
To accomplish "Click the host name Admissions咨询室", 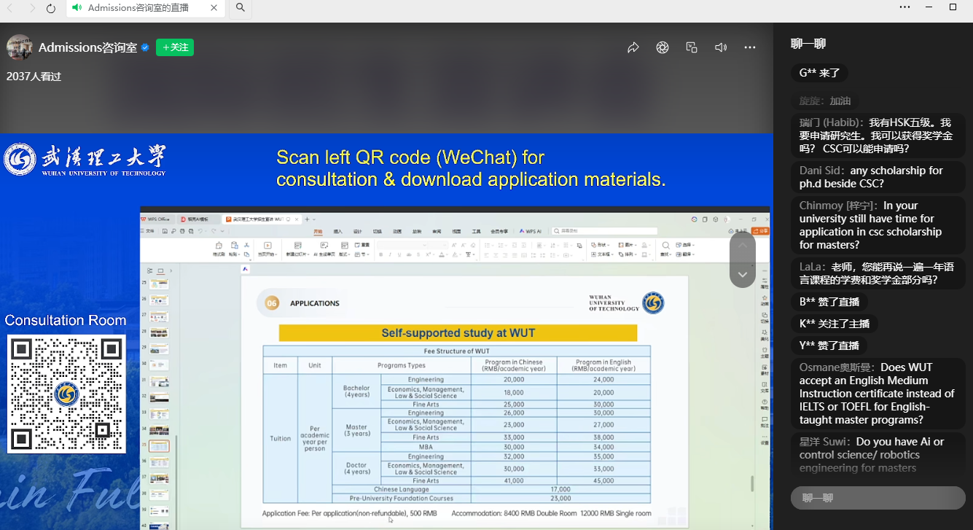I will click(x=87, y=47).
